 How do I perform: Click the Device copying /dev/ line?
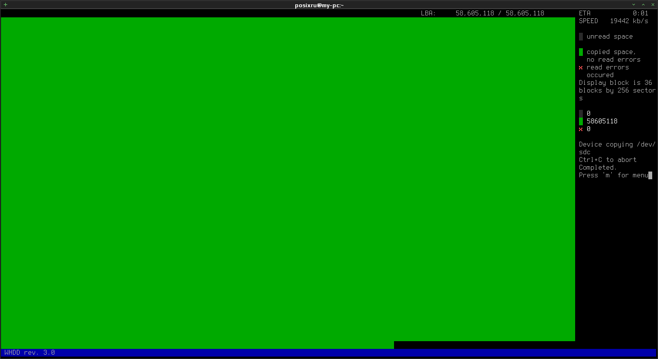(x=618, y=145)
